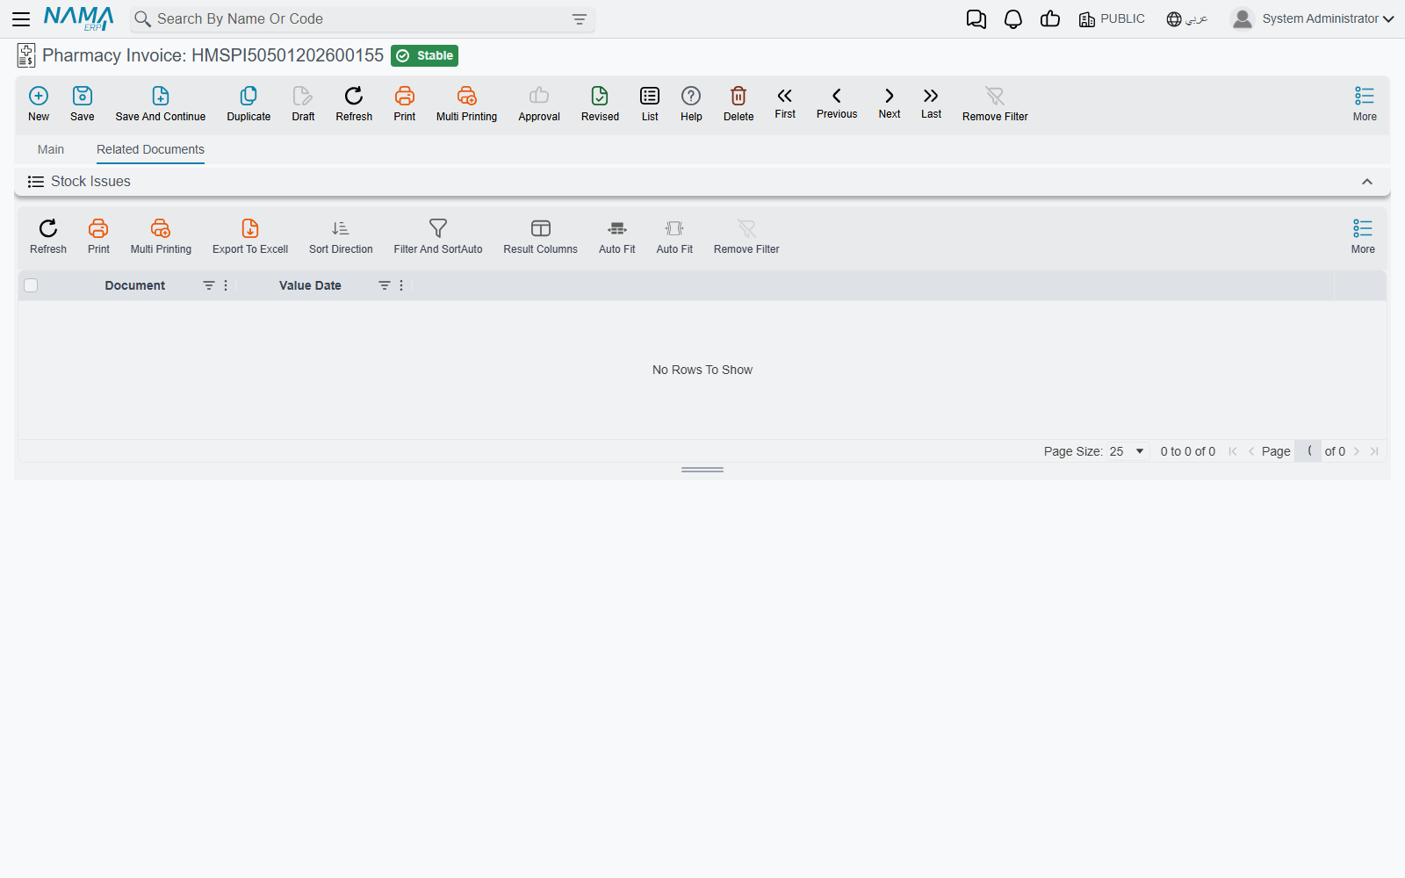Refresh the Stock Issues grid
Image resolution: width=1405 pixels, height=878 pixels.
[x=48, y=237]
